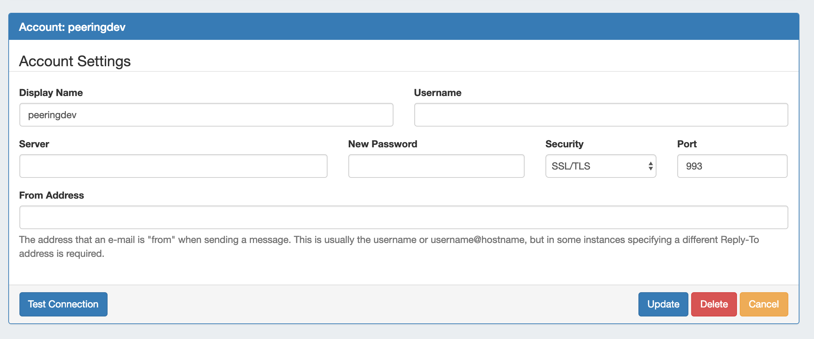This screenshot has width=814, height=339.
Task: Open the Security SSL/TLS dropdown
Action: point(601,166)
